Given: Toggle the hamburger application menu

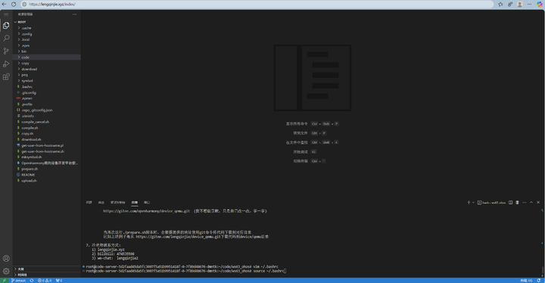Looking at the screenshot, I should 6,14.
